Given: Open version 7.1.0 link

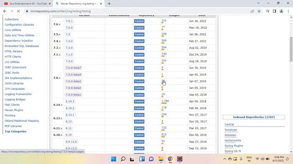Looking at the screenshot, I should [69, 55].
